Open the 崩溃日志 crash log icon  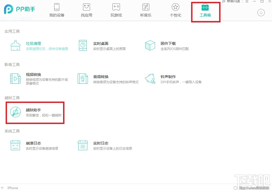(x=15, y=145)
